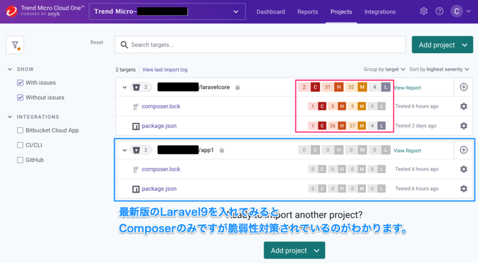Toggle the With issues checkbox
Screen dimensions: 478x263
point(20,82)
